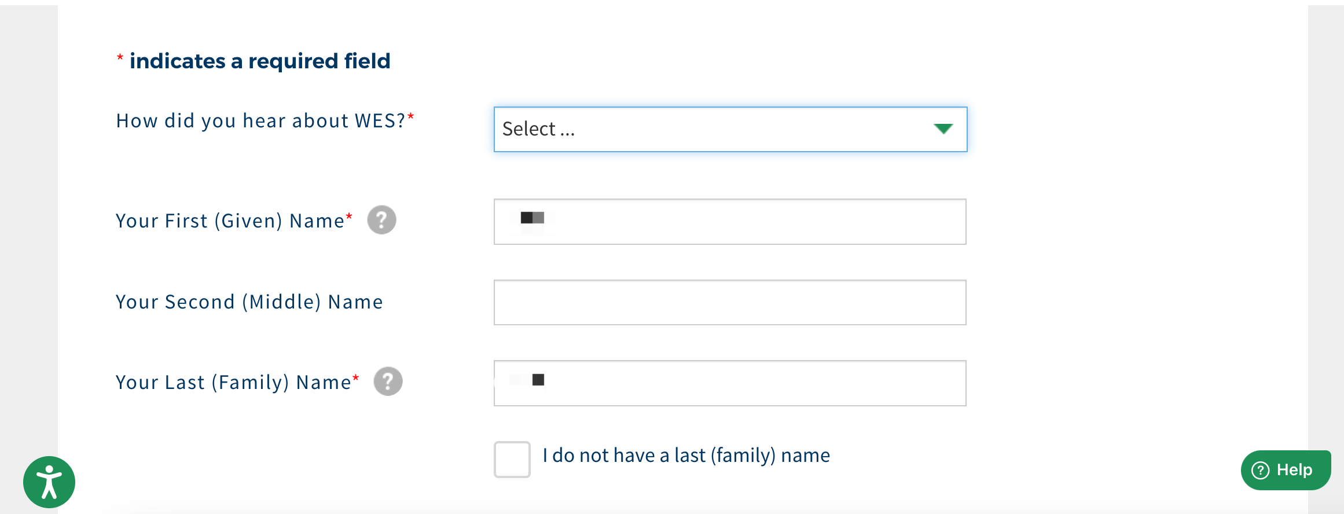The image size is (1344, 514).
Task: Click the 'Your Second (Middle) Name' label
Action: [249, 302]
